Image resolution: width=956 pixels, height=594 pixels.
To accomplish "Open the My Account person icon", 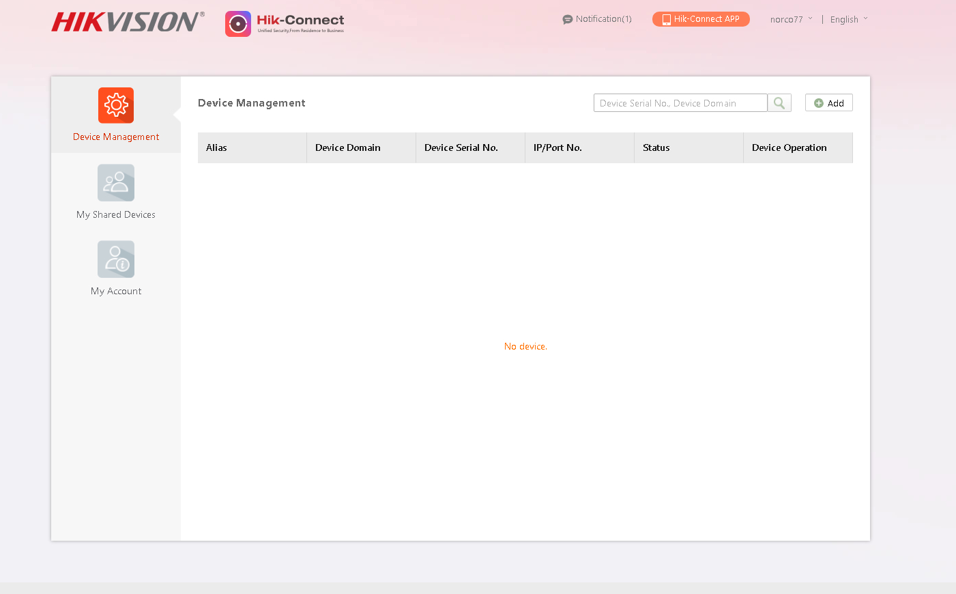I will (116, 259).
